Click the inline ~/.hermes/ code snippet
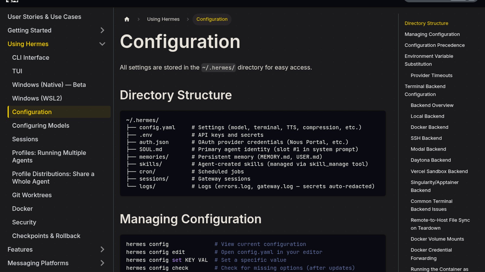The width and height of the screenshot is (485, 272). pos(219,67)
